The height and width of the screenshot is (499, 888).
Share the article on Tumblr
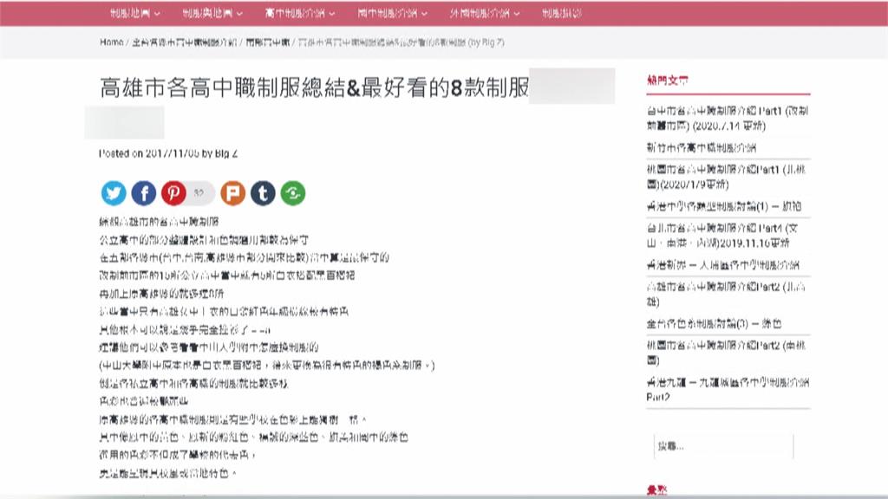[263, 193]
